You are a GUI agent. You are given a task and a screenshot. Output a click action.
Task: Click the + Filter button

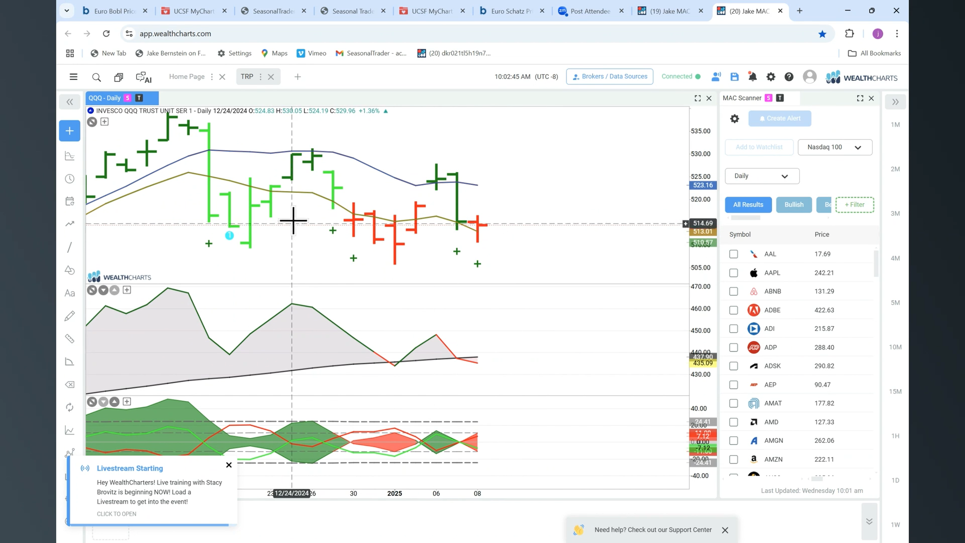tap(854, 205)
